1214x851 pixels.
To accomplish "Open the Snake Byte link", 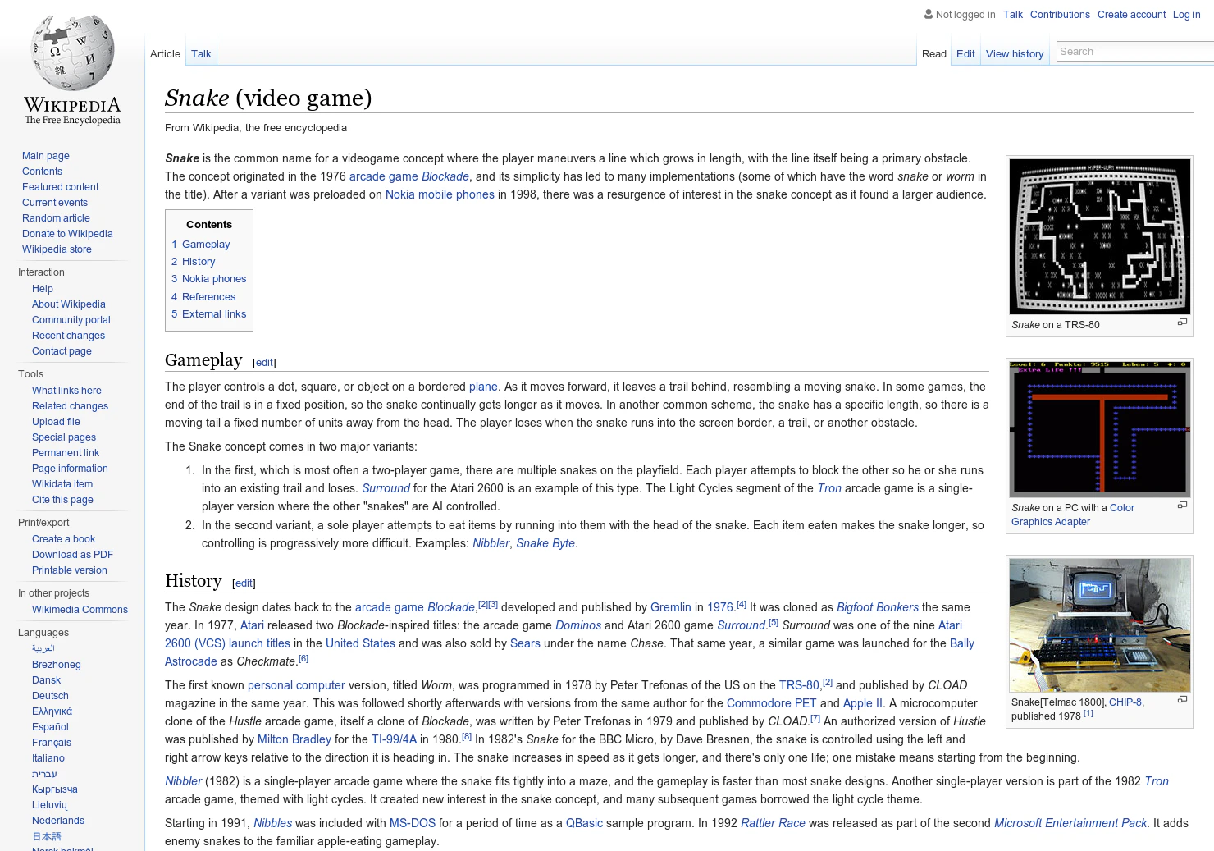I will coord(545,543).
